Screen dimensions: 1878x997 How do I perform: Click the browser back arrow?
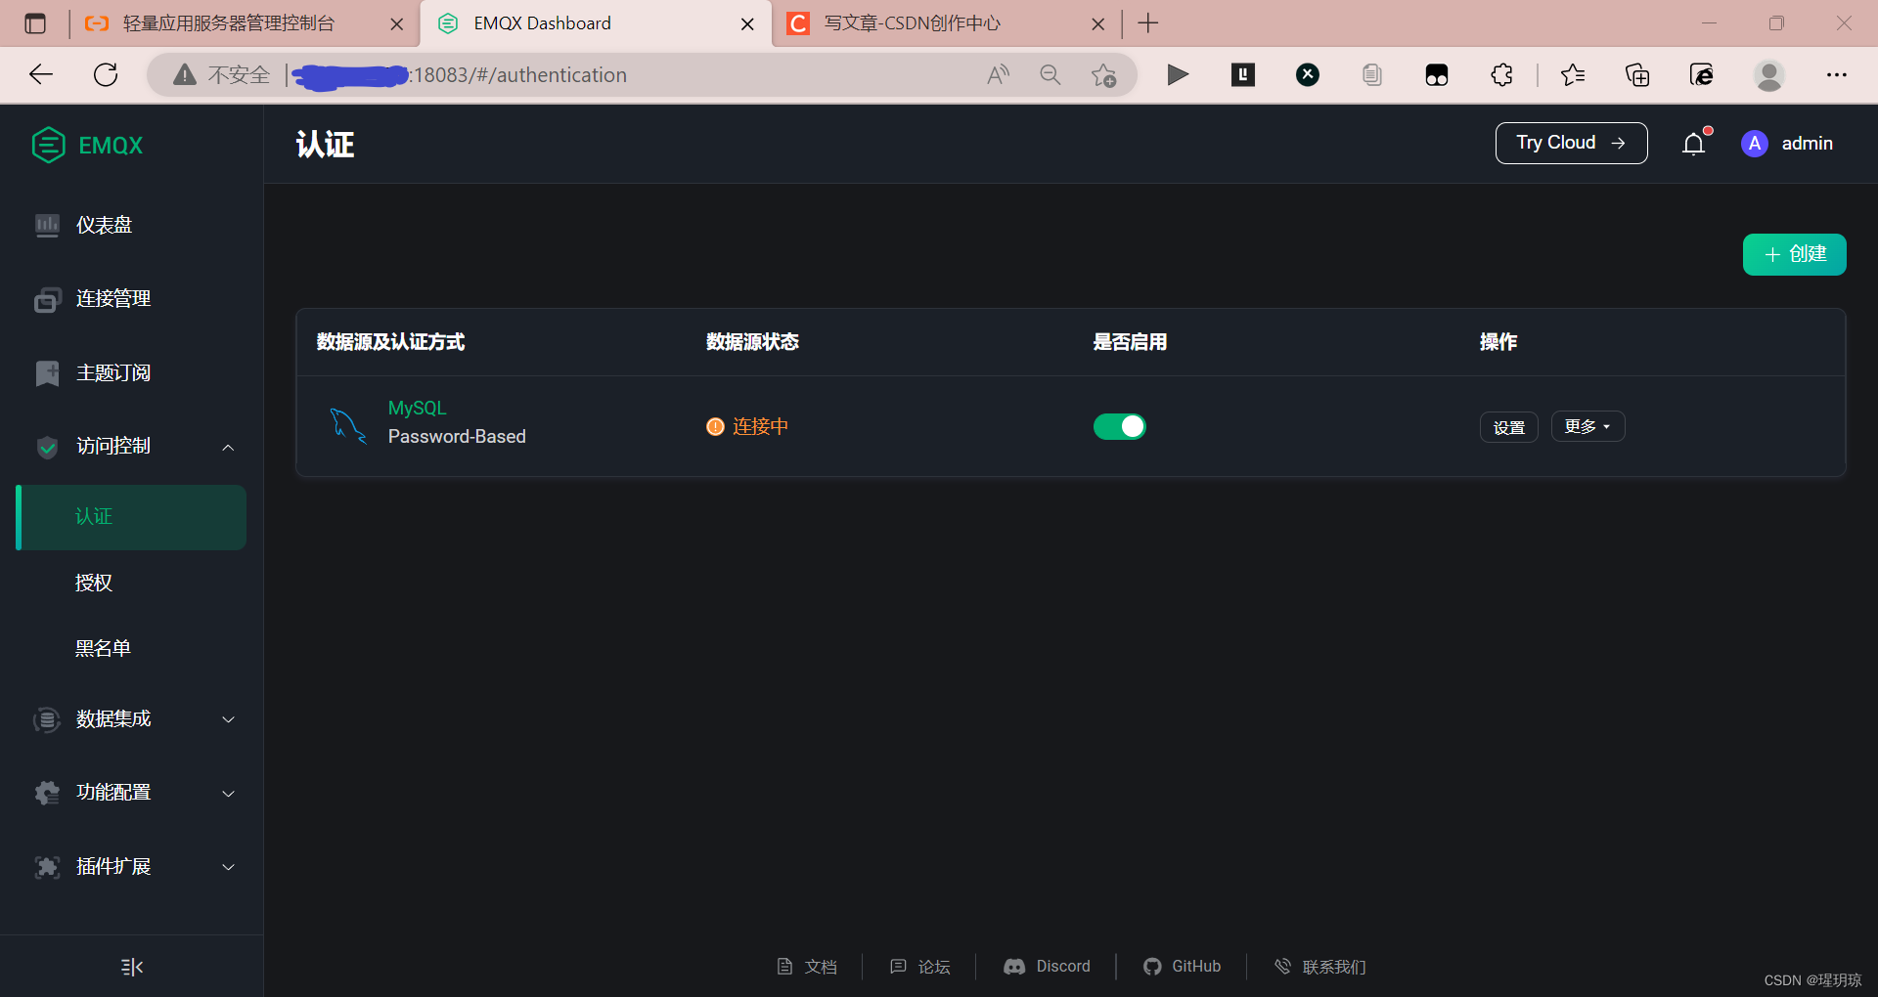point(41,74)
